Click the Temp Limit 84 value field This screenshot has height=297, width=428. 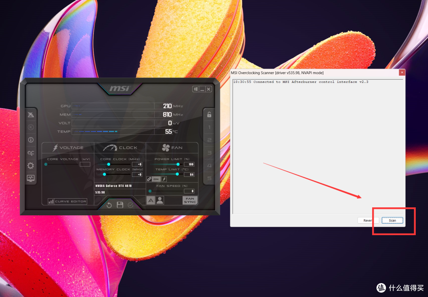tap(189, 174)
